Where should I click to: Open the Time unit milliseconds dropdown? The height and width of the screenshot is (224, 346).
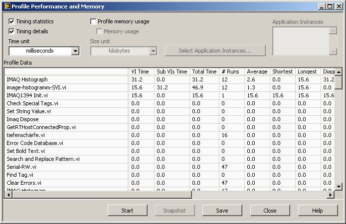[x=75, y=51]
